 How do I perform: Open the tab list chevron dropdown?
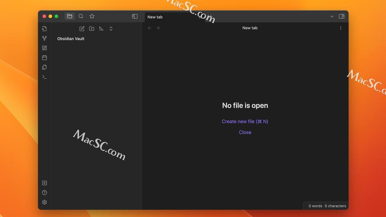tap(332, 16)
